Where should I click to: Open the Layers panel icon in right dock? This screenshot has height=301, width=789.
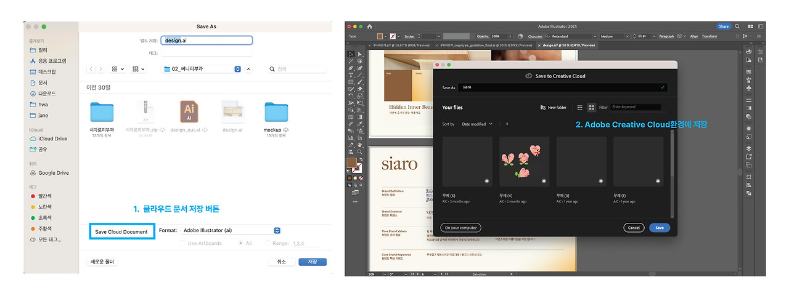click(x=748, y=148)
